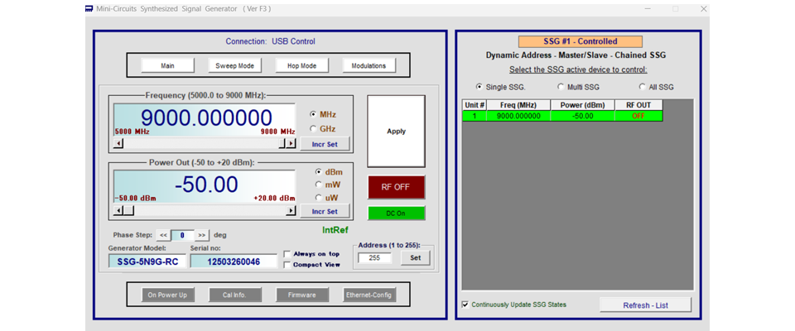795x331 pixels.
Task: Click frequency scrollbar left arrow
Action: coord(118,143)
